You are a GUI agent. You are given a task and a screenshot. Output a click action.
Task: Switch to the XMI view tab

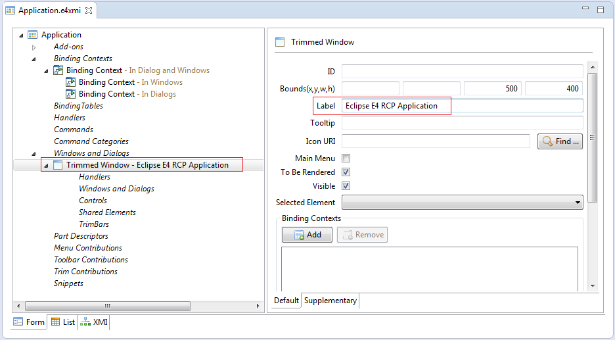click(94, 322)
